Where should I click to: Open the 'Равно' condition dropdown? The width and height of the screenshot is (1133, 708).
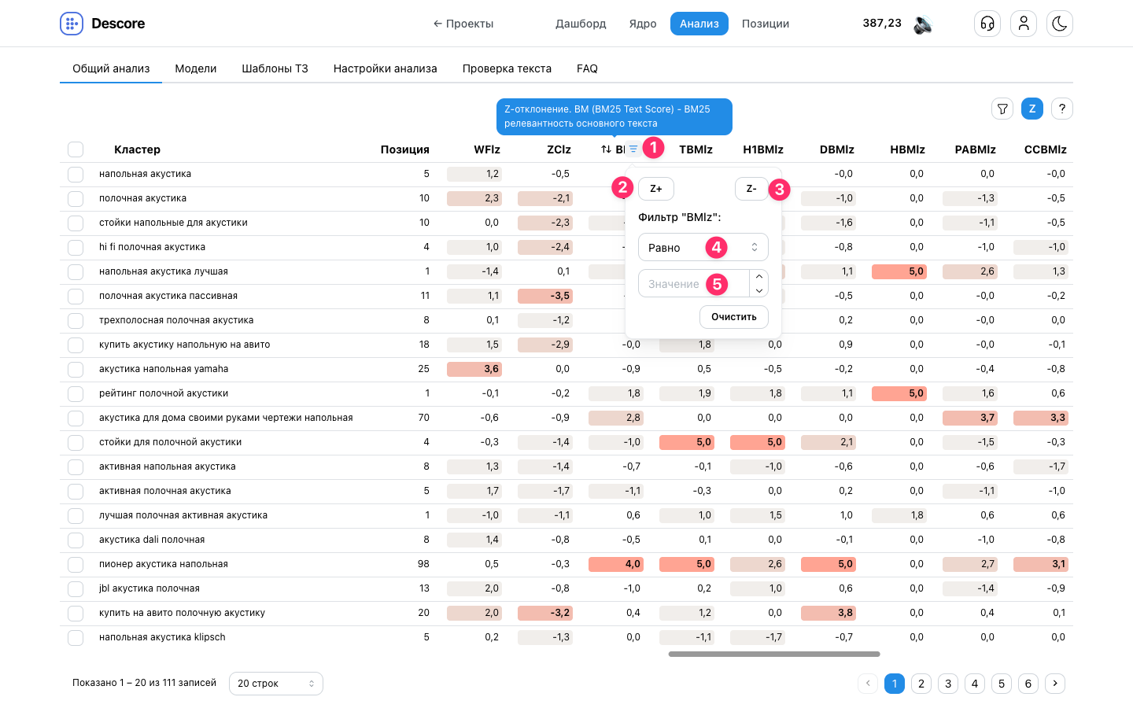pyautogui.click(x=703, y=247)
